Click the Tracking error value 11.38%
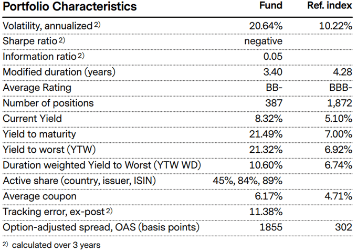This screenshot has height=252, width=357. click(266, 212)
